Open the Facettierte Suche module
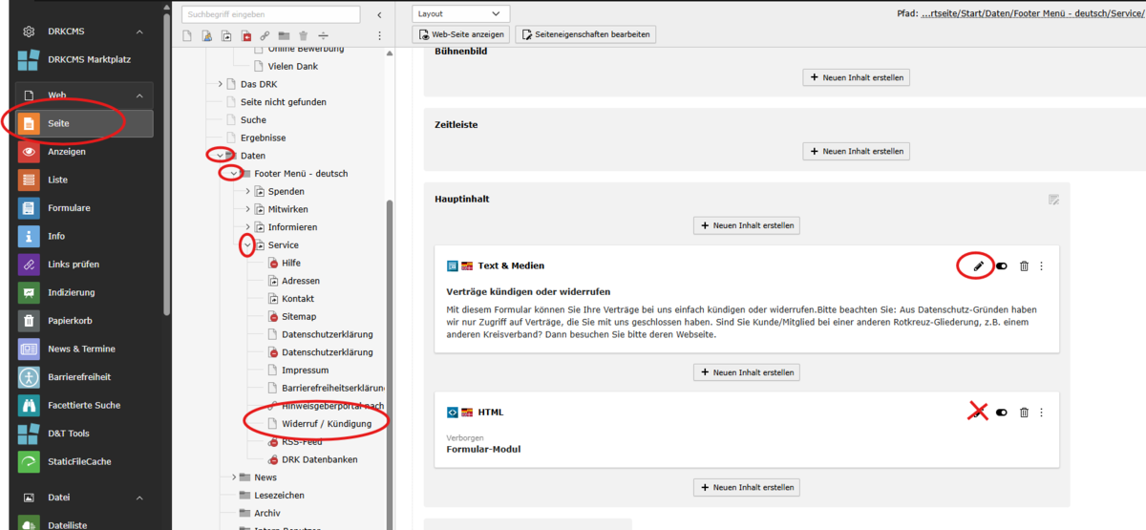 pos(84,405)
